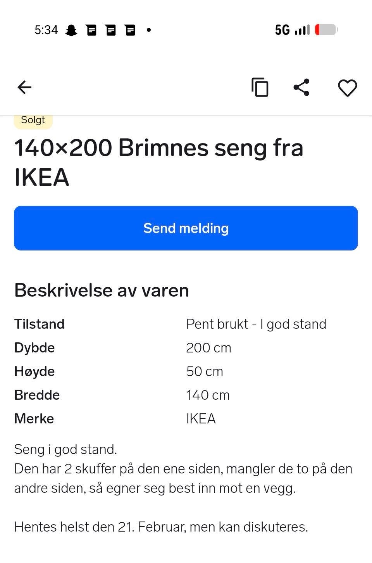Tap the Hentes helst den 21. Februar line
This screenshot has width=372, height=563.
pyautogui.click(x=161, y=527)
